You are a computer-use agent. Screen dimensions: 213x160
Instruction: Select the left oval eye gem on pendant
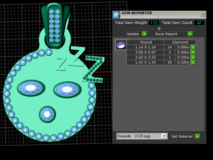31,88
